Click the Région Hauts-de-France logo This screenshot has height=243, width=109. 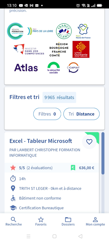click(83, 31)
